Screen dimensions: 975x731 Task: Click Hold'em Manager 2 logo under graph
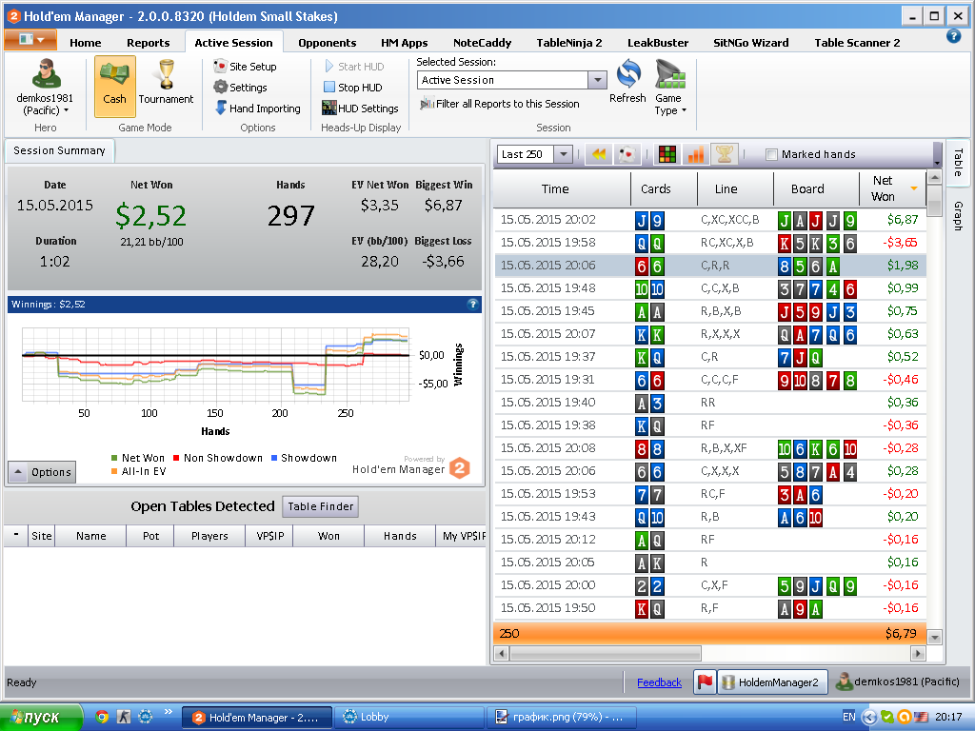[x=460, y=468]
